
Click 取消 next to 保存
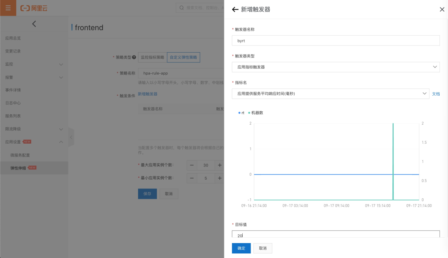[x=168, y=194]
